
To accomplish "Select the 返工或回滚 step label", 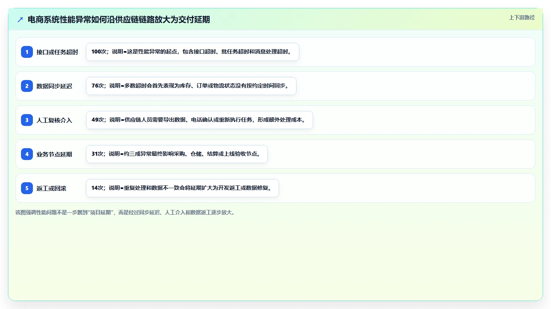I will [x=51, y=188].
